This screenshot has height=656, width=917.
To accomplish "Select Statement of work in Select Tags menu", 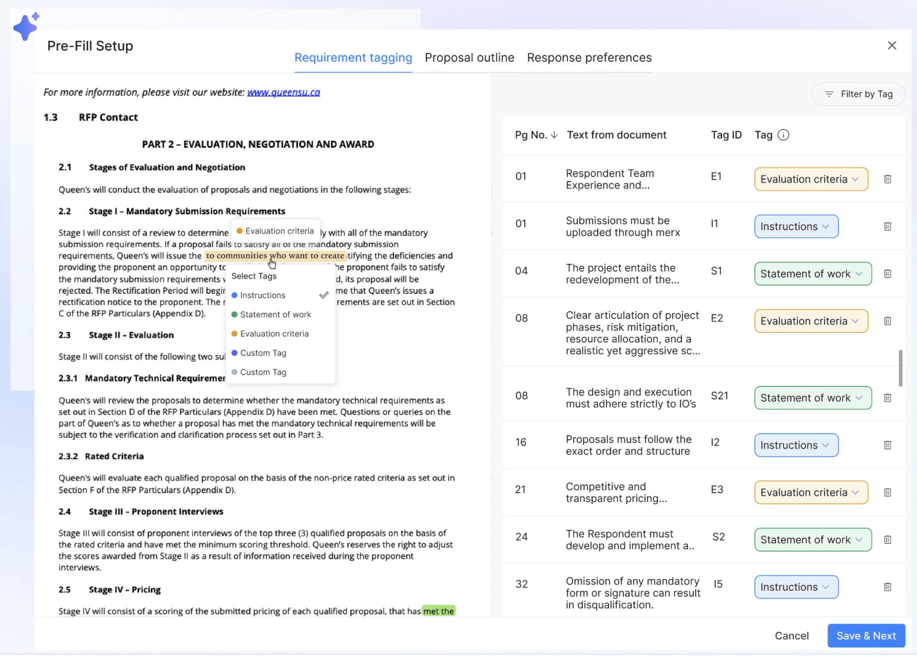I will point(276,314).
